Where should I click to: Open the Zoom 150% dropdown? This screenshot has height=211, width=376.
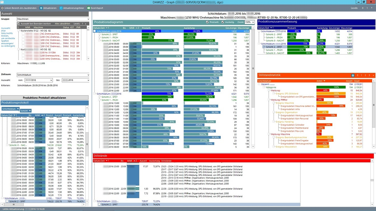[253, 22]
